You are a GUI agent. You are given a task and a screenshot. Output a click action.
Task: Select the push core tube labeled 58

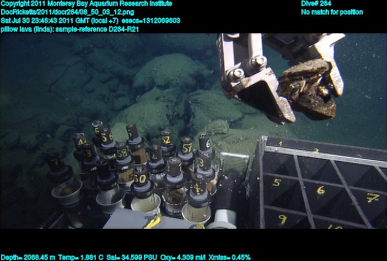[121, 154]
